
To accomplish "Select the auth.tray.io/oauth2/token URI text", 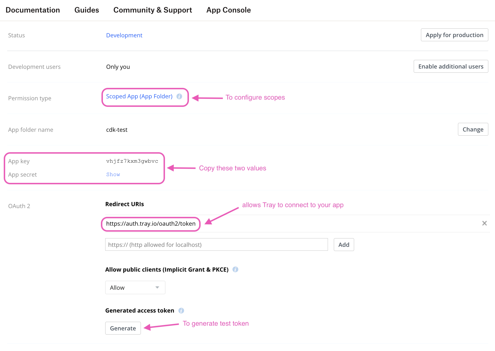I will click(151, 223).
